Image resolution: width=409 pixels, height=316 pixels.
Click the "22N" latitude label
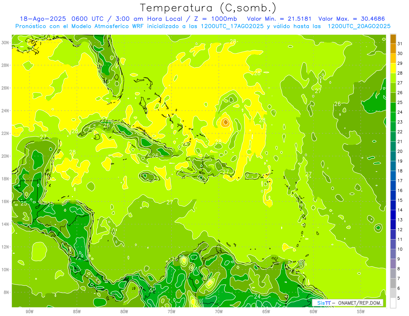[x=5, y=133]
